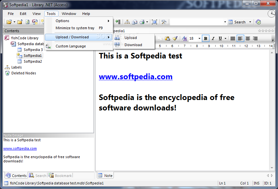The width and height of the screenshot is (278, 189).
Task: Select the Softpedia database node
Action: (31, 44)
